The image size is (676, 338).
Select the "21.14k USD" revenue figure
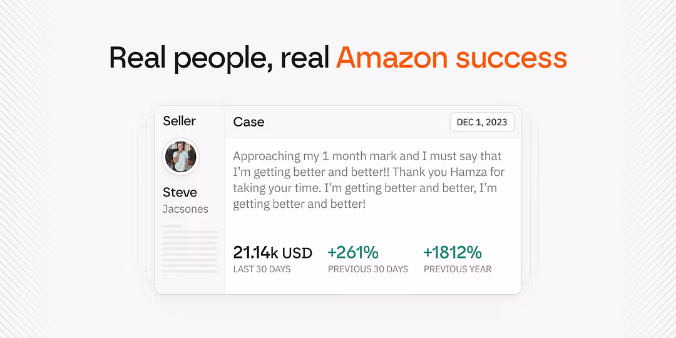coord(272,253)
